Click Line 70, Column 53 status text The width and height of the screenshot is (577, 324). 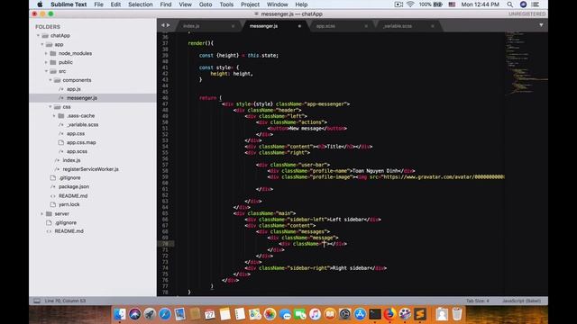[65, 301]
